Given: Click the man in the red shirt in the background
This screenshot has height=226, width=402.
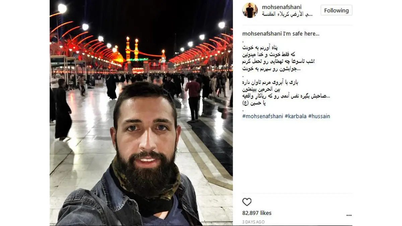Looking at the screenshot, I should click(193, 97).
